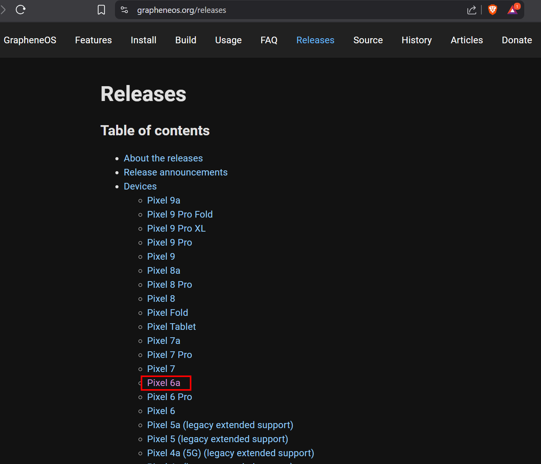This screenshot has height=464, width=541.
Task: Jump to Pixel 7 Pro releases
Action: pyautogui.click(x=170, y=355)
